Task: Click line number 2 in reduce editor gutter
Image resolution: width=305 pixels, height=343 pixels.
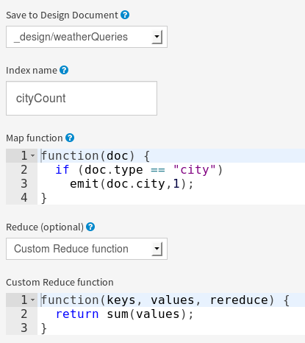Action: click(24, 314)
